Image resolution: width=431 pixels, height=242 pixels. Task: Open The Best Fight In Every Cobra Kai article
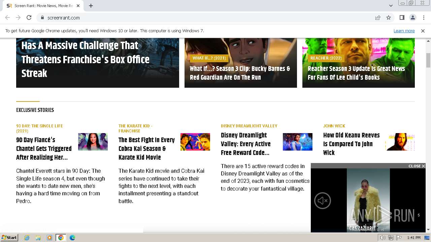pyautogui.click(x=146, y=149)
